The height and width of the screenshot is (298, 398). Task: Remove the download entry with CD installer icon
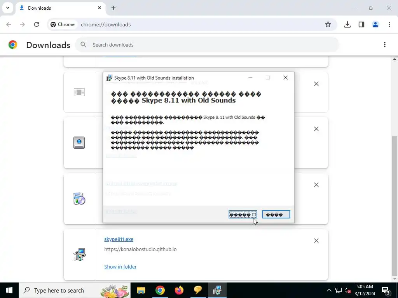coord(316,185)
